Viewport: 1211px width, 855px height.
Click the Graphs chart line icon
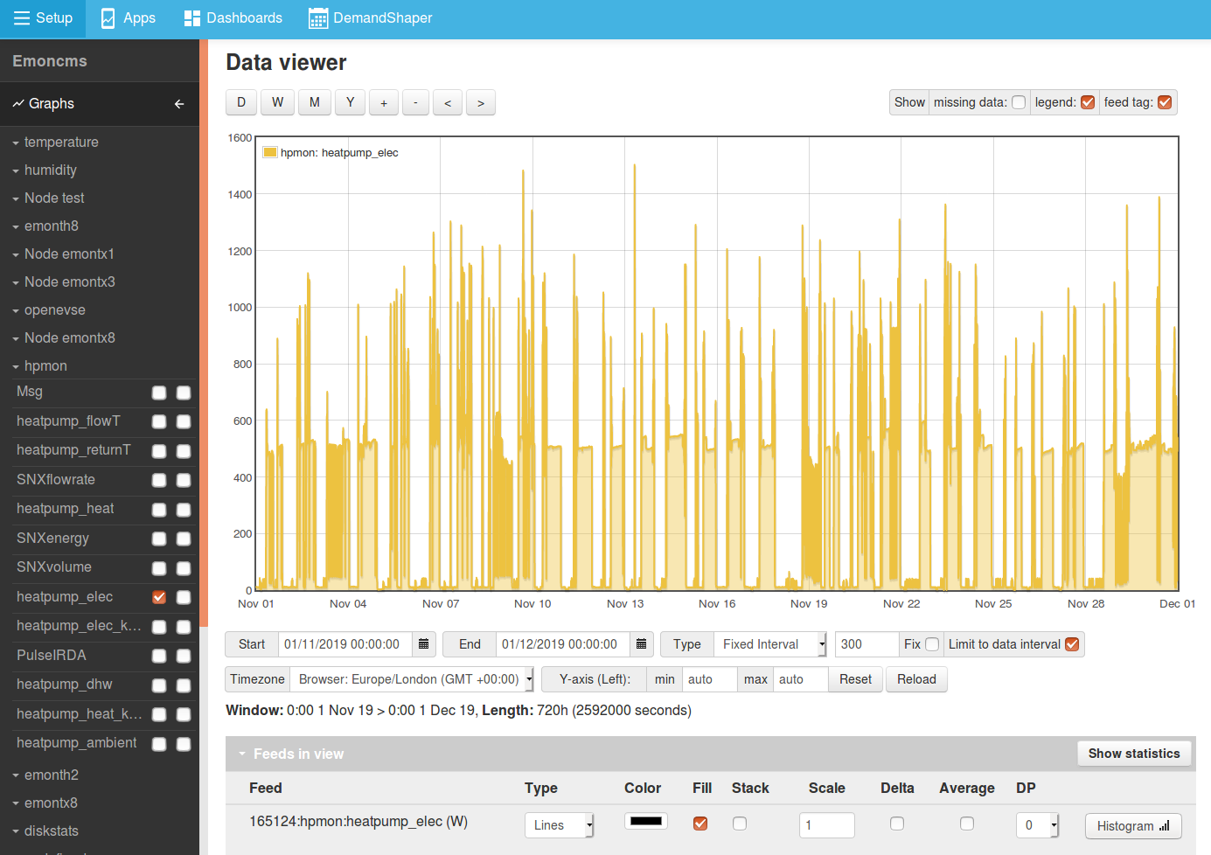[x=18, y=103]
